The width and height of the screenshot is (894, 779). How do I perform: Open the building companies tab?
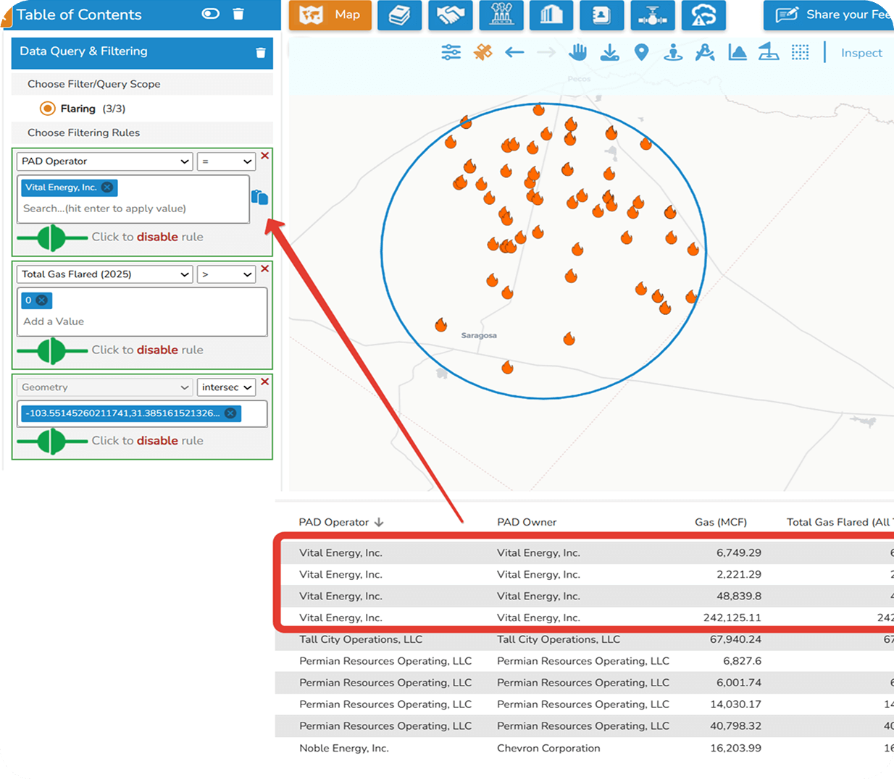click(x=551, y=14)
